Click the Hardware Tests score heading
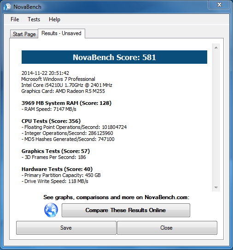The width and height of the screenshot is (233, 250). [x=57, y=169]
